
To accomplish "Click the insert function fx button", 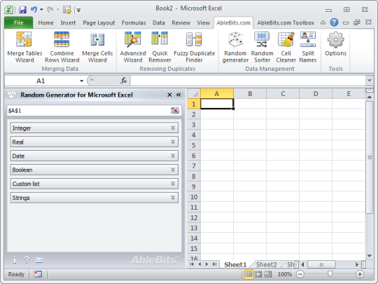I will [x=123, y=81].
